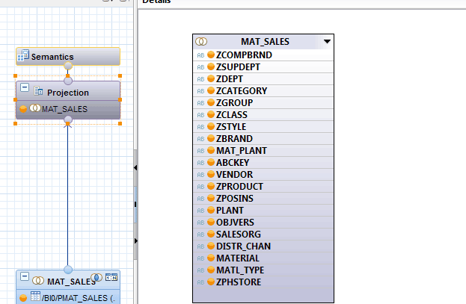Select PLANT column
466x304 pixels.
[x=263, y=210]
